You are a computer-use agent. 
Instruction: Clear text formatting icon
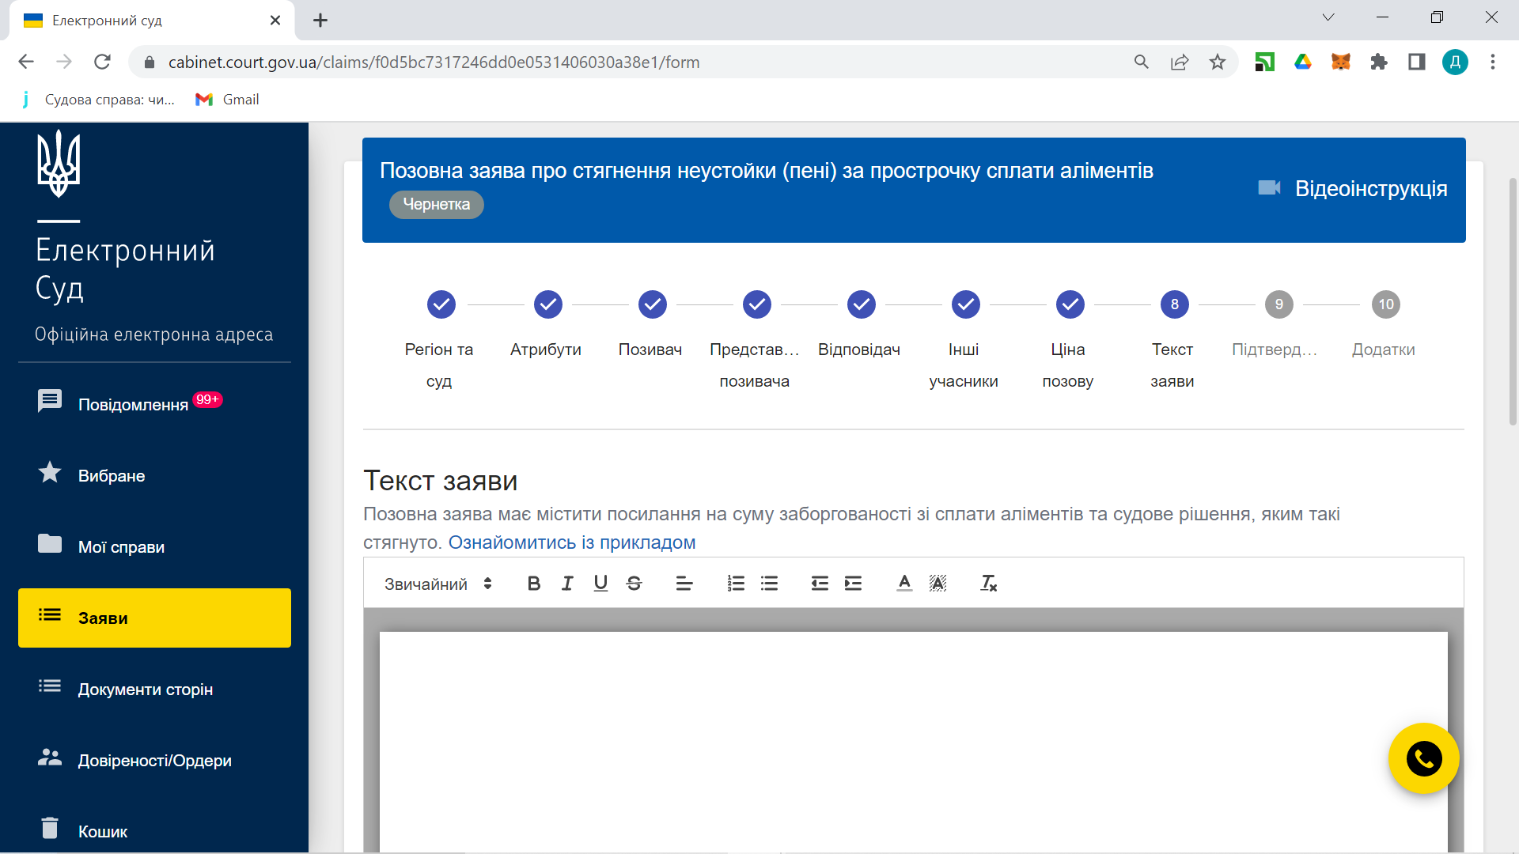[988, 584]
